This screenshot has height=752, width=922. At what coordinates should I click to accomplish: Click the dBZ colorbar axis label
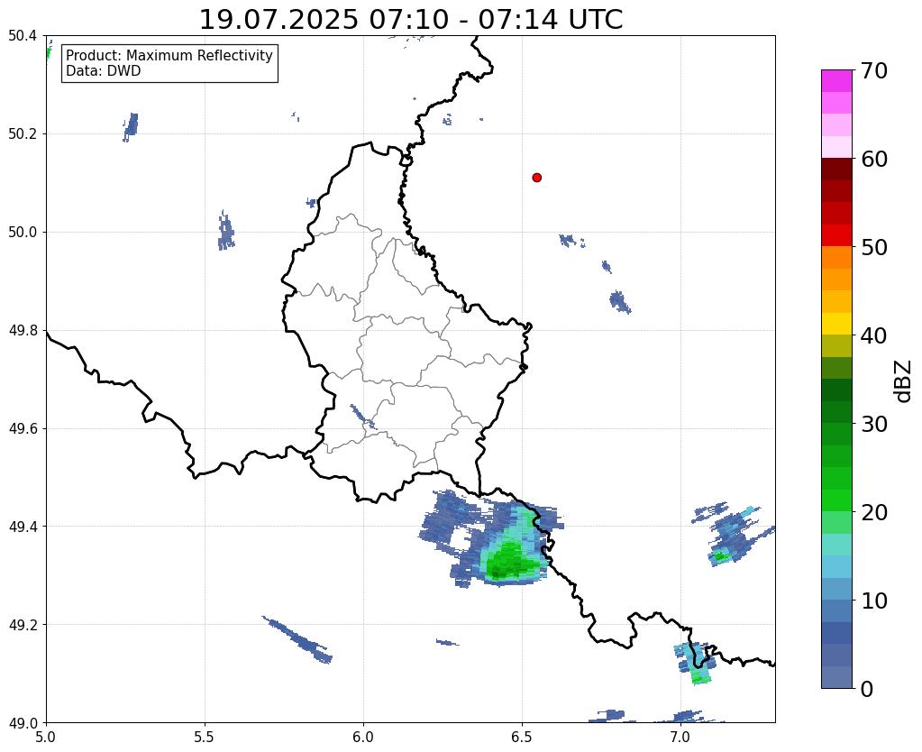click(x=904, y=381)
